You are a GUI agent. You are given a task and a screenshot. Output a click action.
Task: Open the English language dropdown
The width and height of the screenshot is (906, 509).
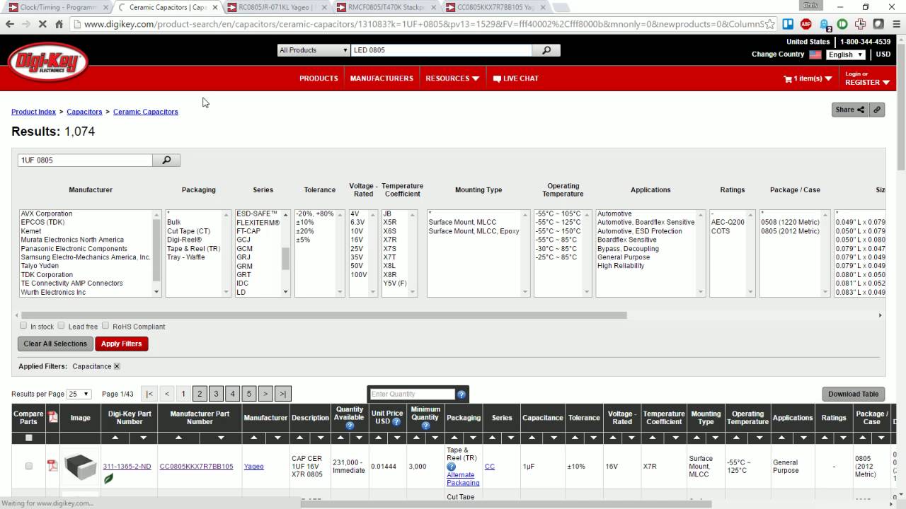tap(845, 54)
